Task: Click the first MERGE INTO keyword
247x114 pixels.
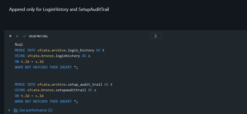Action: (x=25, y=50)
